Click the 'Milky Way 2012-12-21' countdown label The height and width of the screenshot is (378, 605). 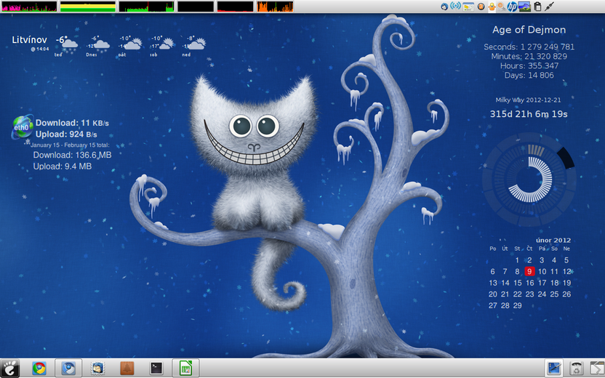click(528, 100)
